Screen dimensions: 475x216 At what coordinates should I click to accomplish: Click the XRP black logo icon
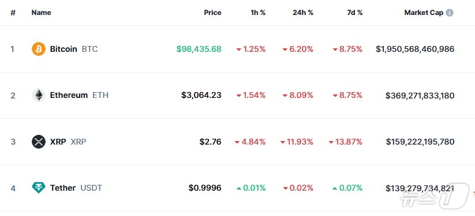tap(39, 142)
